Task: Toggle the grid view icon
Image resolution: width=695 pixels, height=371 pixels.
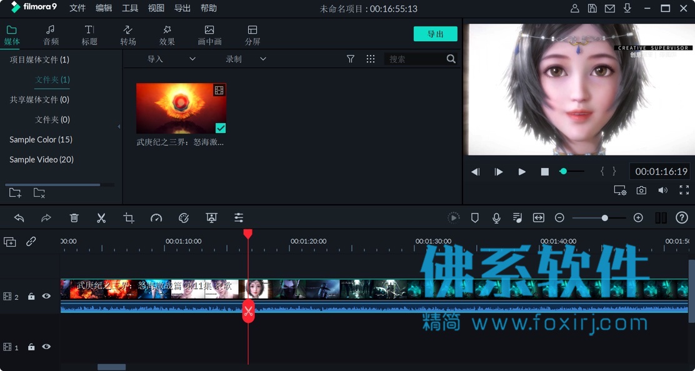Action: click(371, 59)
